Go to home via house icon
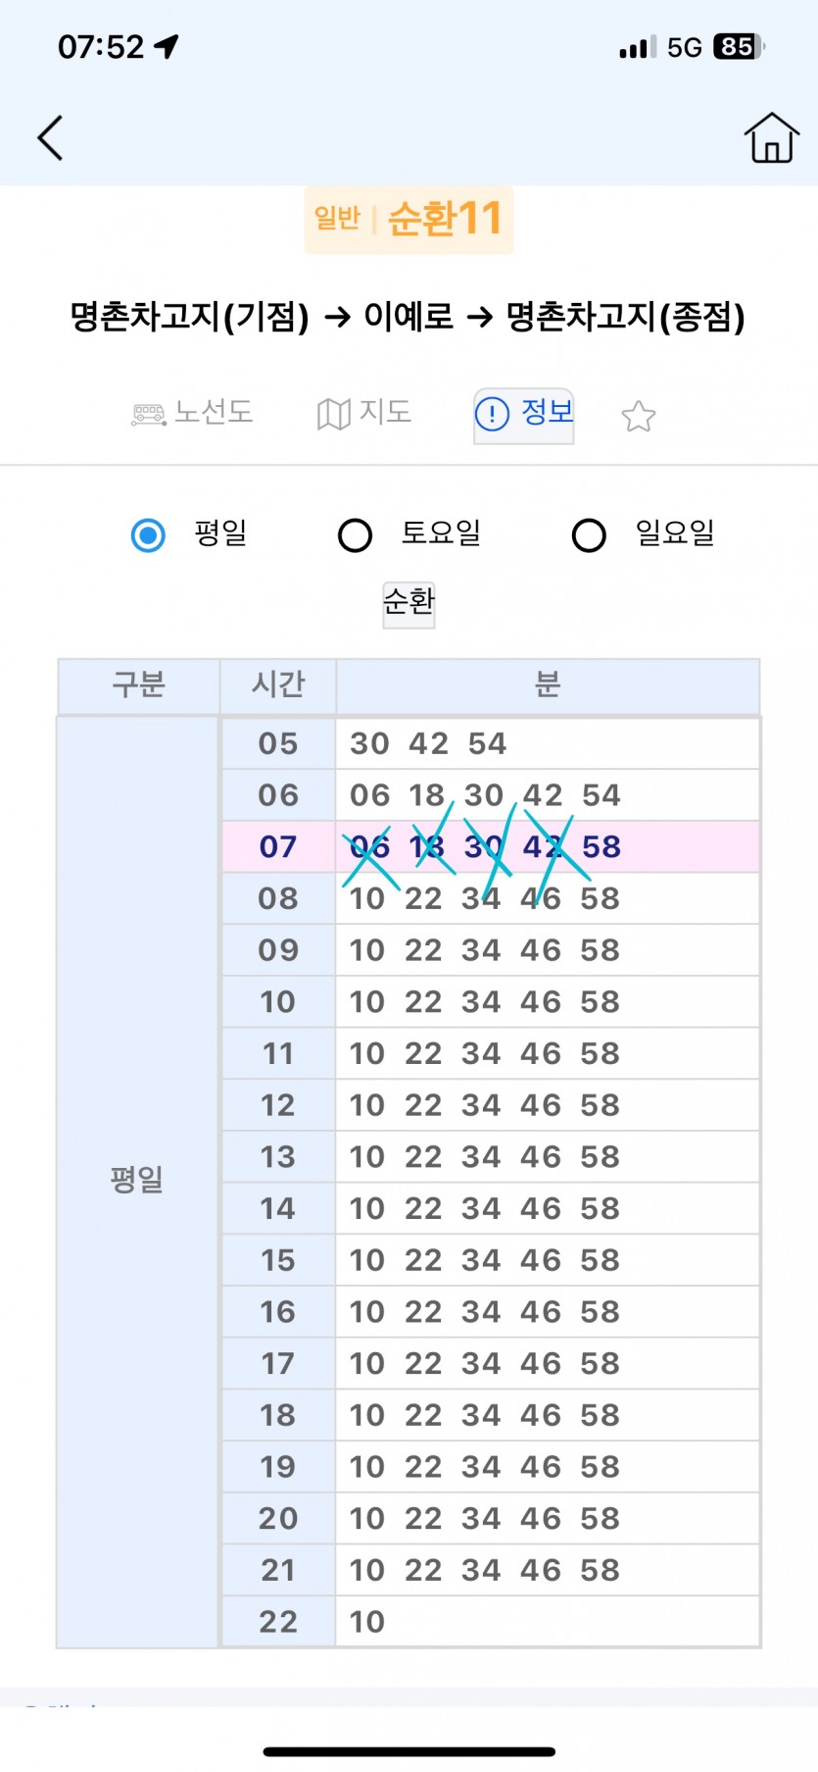 771,137
